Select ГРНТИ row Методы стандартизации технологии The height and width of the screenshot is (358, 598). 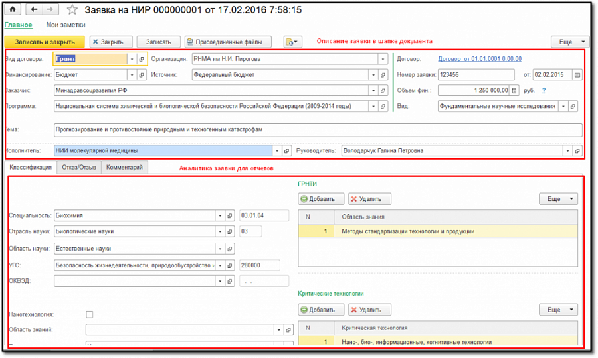click(438, 231)
